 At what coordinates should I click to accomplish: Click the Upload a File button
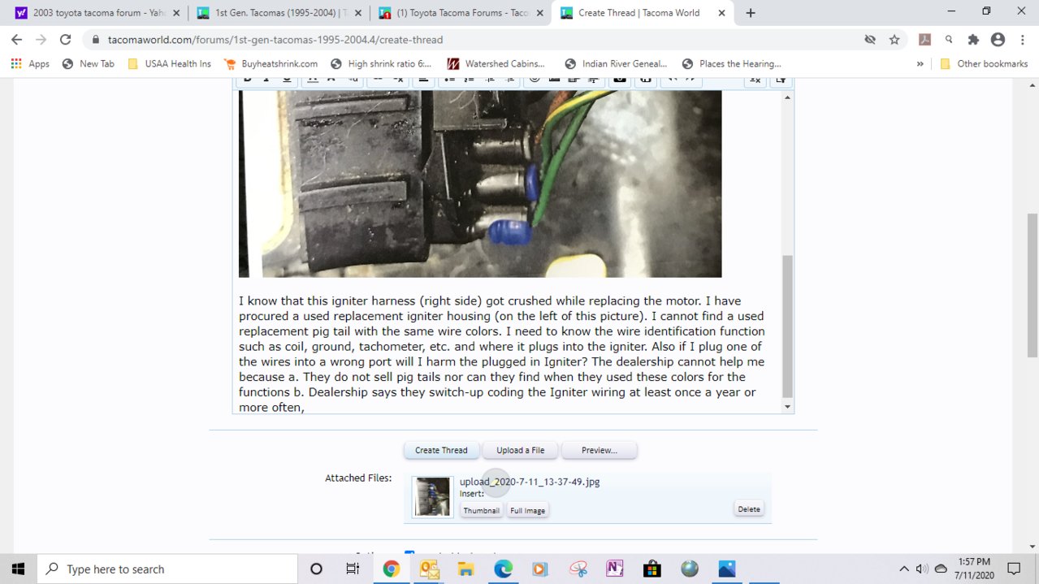pyautogui.click(x=521, y=450)
